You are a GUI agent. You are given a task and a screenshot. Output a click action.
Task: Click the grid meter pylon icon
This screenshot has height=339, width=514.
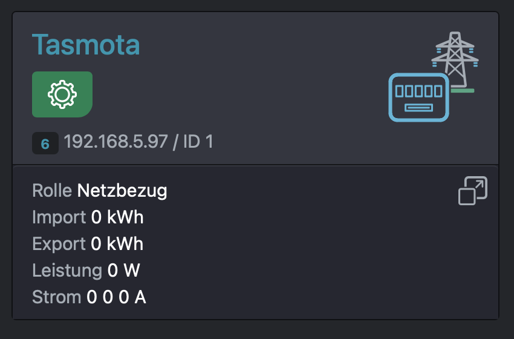tap(434, 76)
